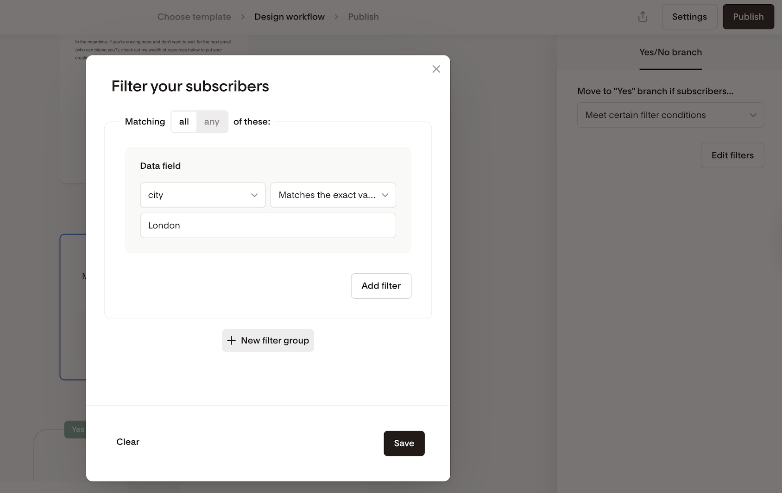Select the Yes/No branch tab
782x493 pixels.
tap(670, 52)
